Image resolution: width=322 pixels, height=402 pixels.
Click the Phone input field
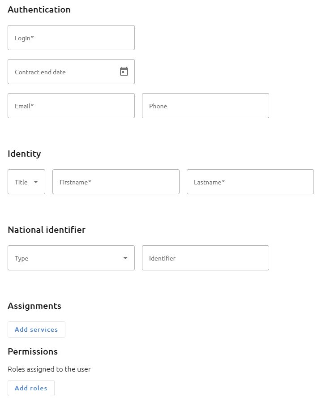pyautogui.click(x=206, y=106)
